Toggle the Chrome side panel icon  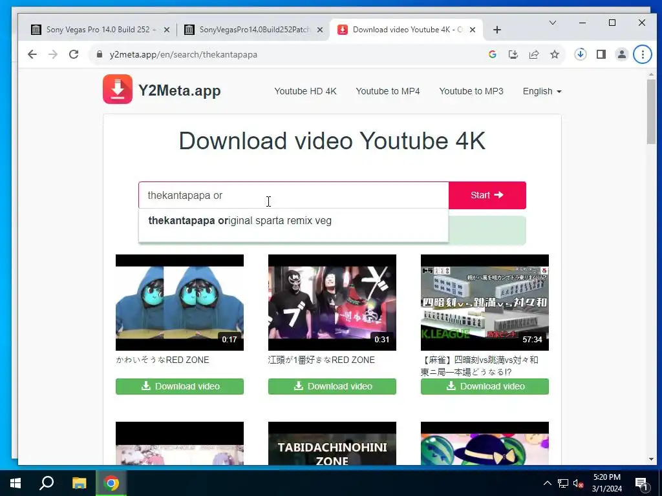(x=601, y=54)
